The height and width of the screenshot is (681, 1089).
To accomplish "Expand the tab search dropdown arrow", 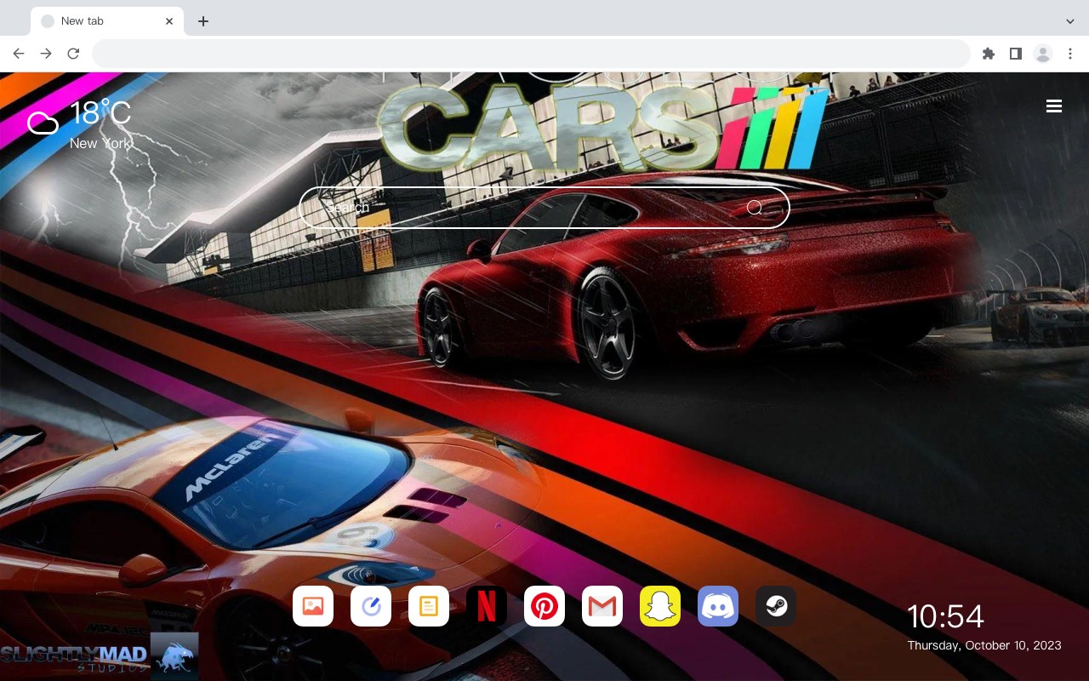I will [1070, 21].
